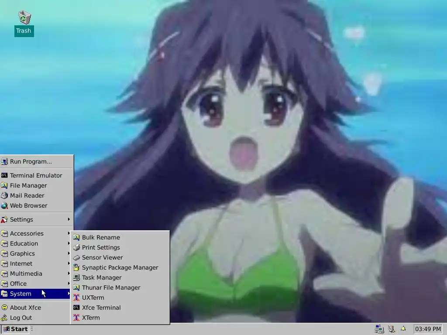Screen dimensions: 447x335
Task: Expand the Education submenu arrow
Action: [69, 243]
